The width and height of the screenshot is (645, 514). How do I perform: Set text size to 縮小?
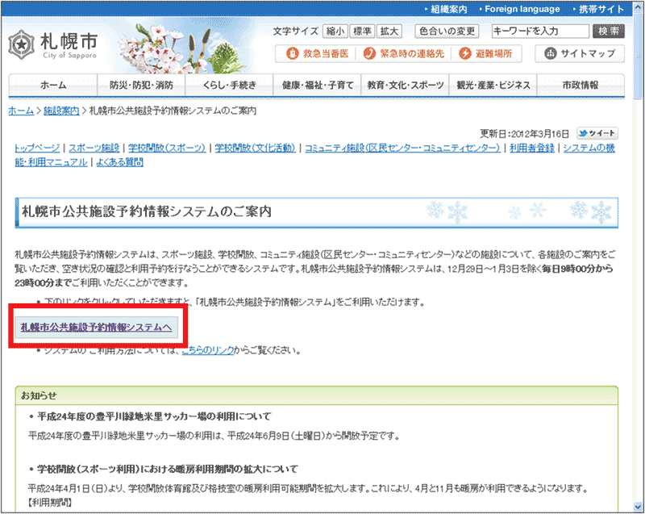point(335,31)
